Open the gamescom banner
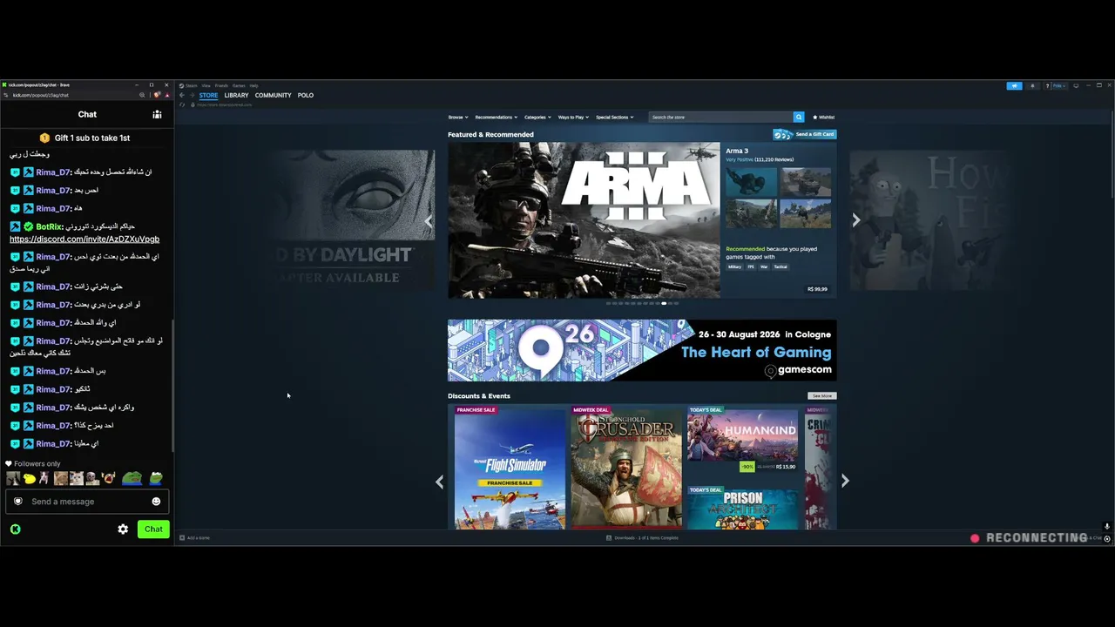This screenshot has width=1115, height=627. click(x=642, y=350)
